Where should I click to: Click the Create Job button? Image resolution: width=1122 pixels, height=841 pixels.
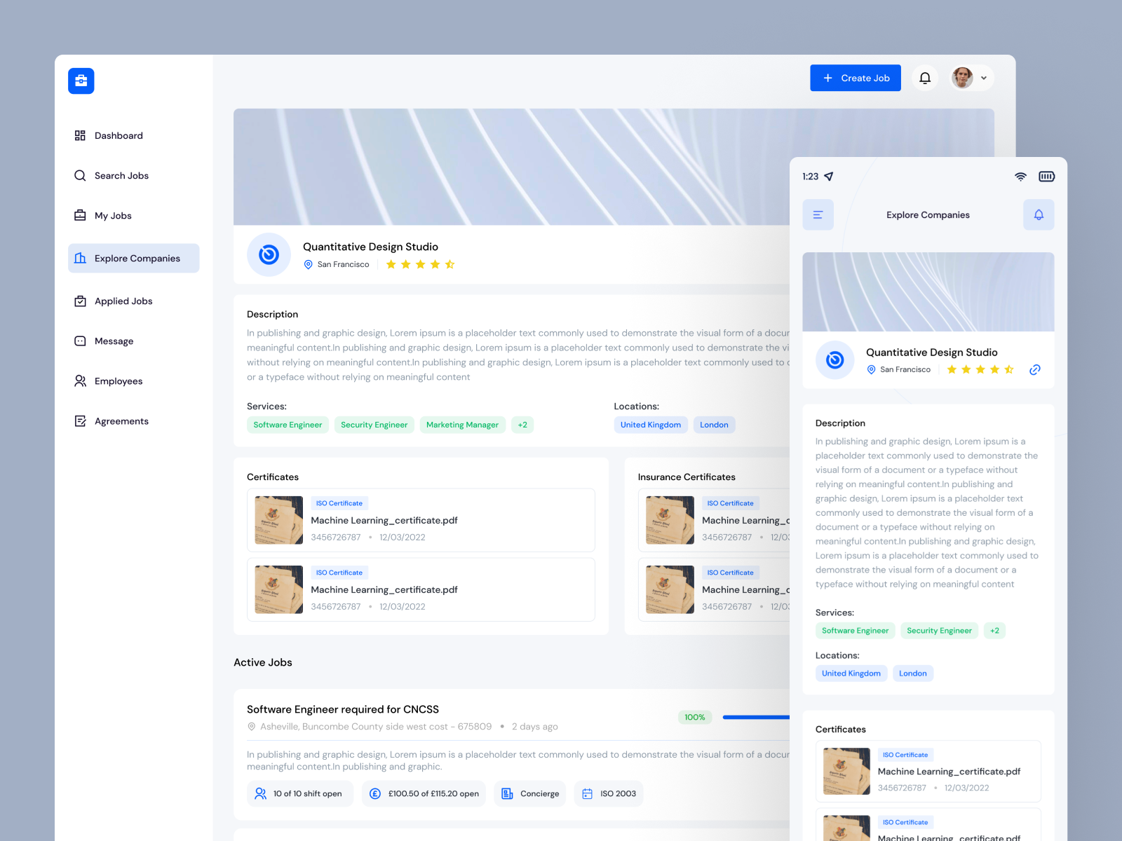tap(856, 78)
